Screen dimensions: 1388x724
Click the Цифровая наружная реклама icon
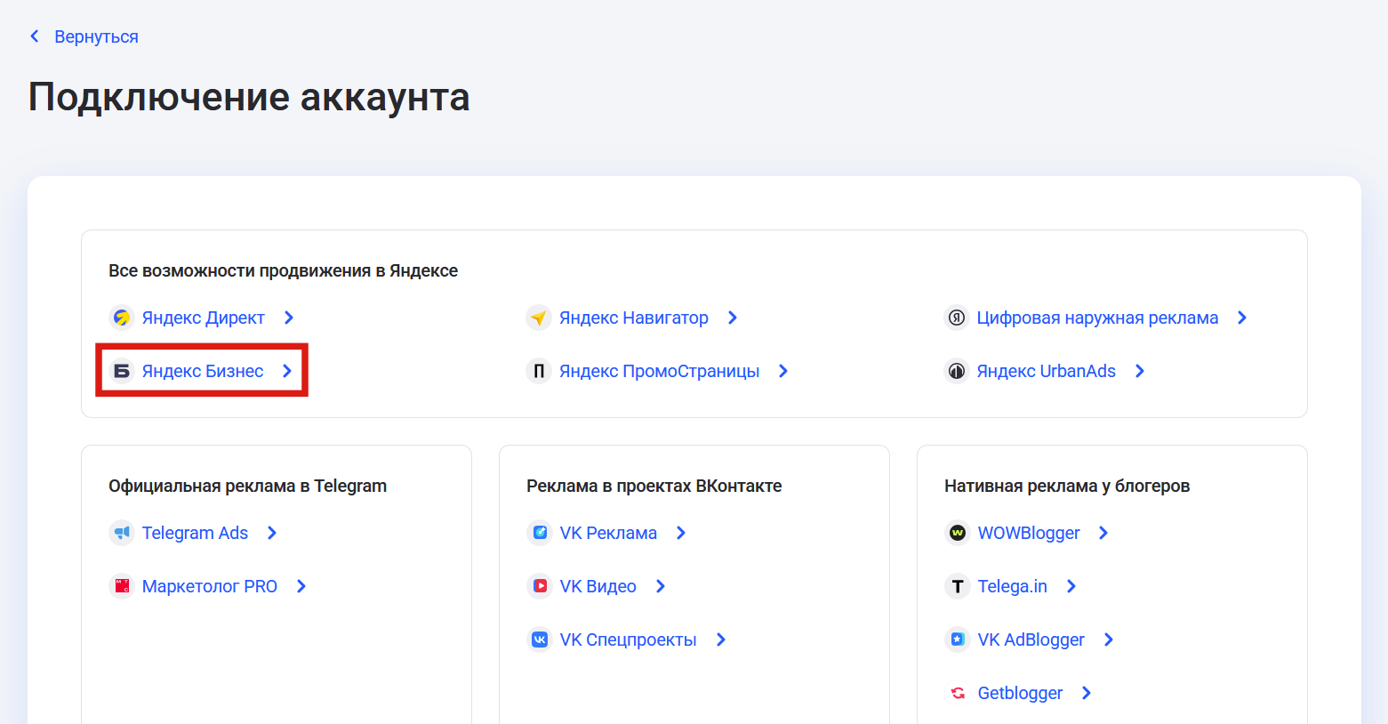957,318
